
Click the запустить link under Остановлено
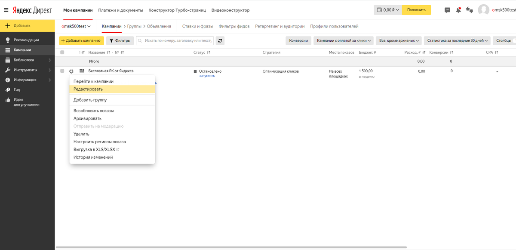pyautogui.click(x=207, y=76)
